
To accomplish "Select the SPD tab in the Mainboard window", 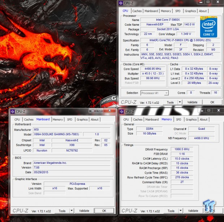I will point(70,120).
